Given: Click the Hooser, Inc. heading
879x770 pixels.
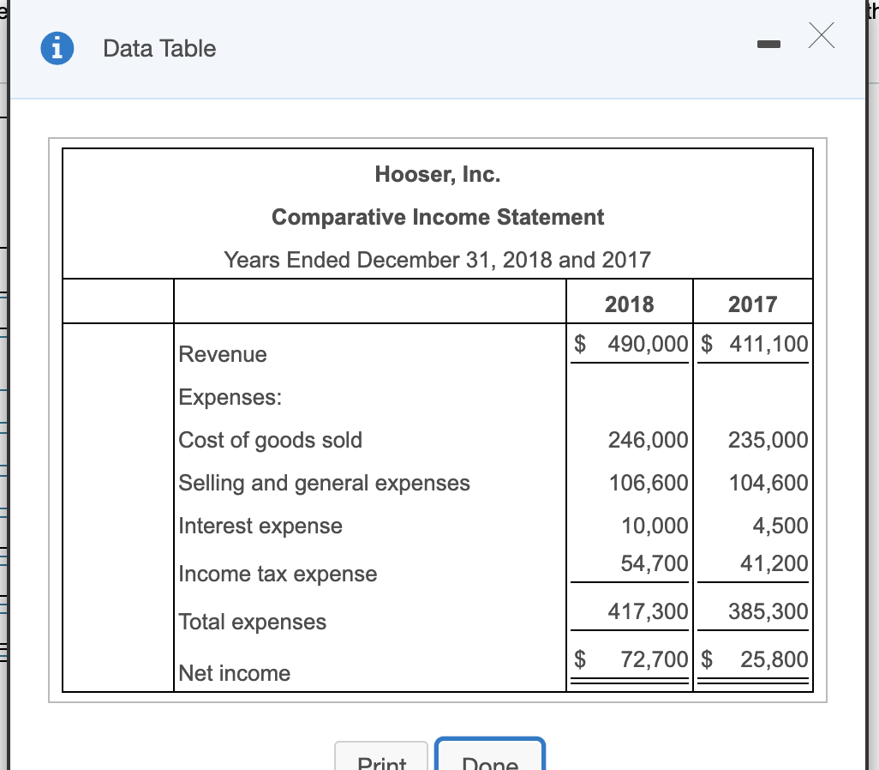Looking at the screenshot, I should tap(437, 175).
